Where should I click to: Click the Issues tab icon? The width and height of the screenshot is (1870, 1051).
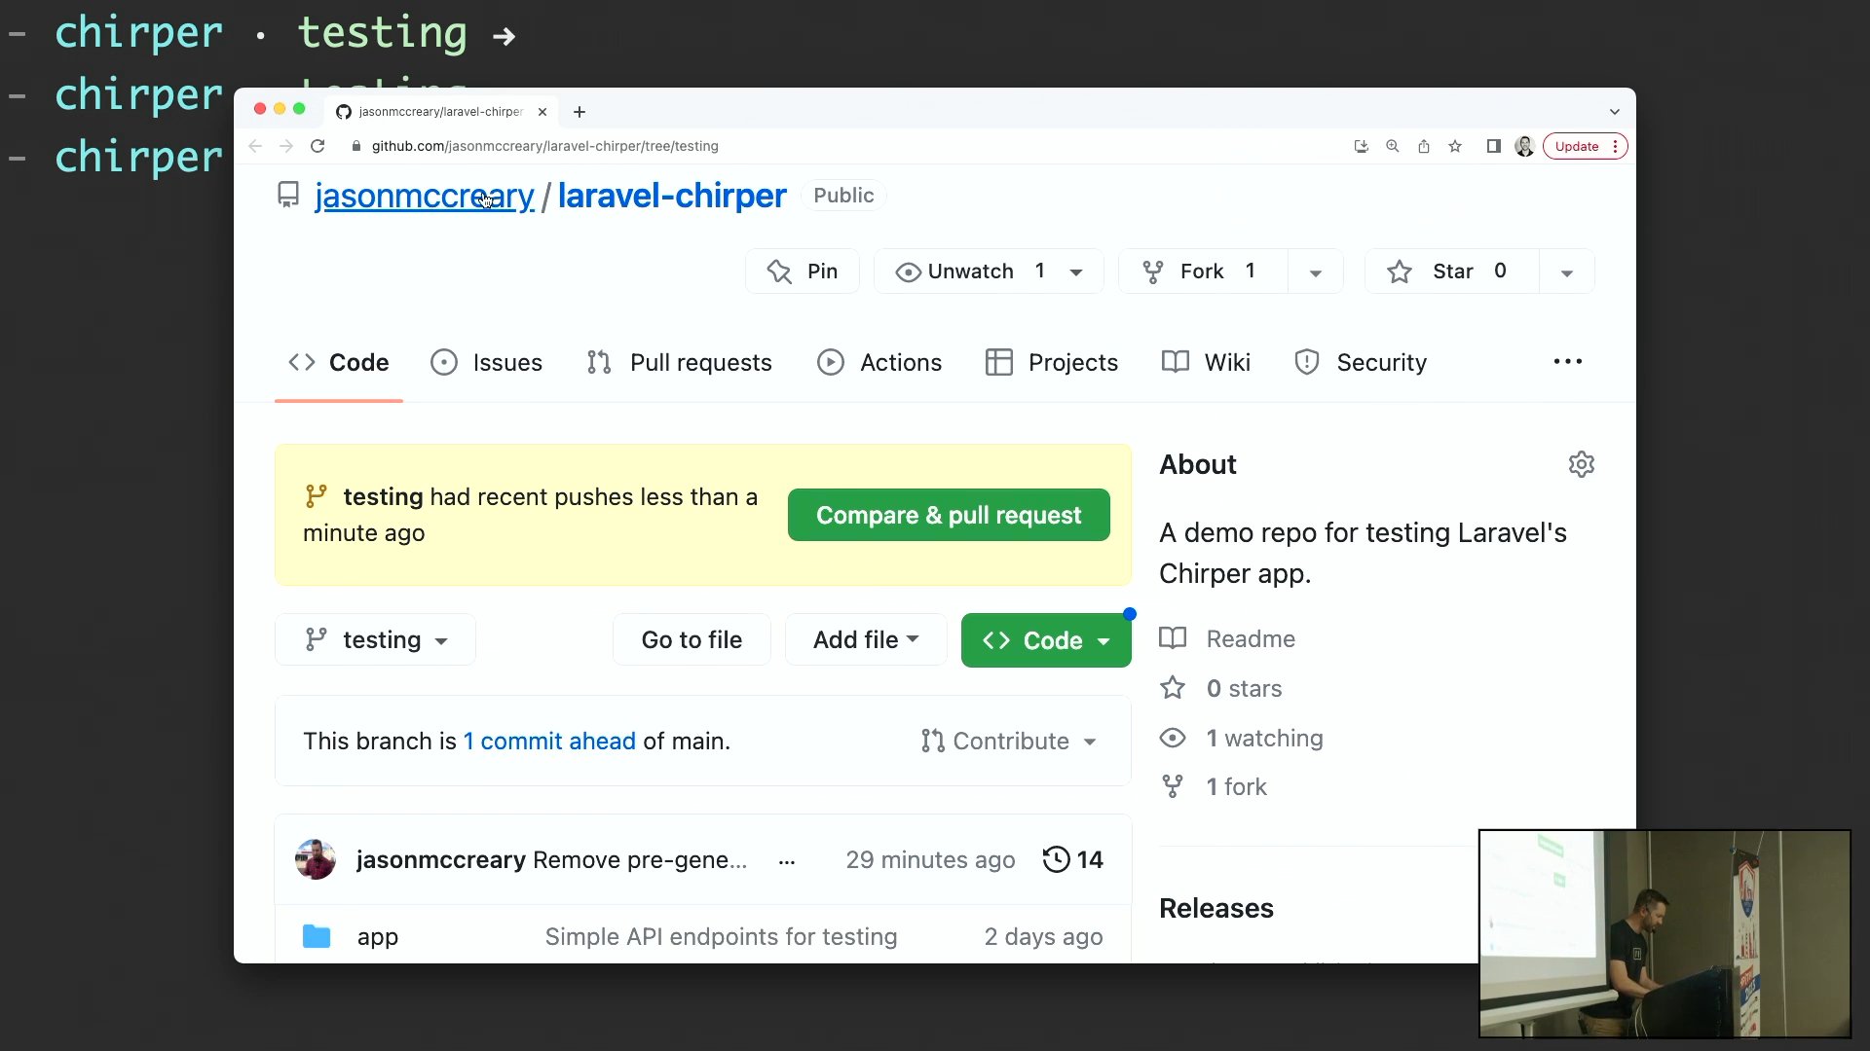(x=444, y=362)
